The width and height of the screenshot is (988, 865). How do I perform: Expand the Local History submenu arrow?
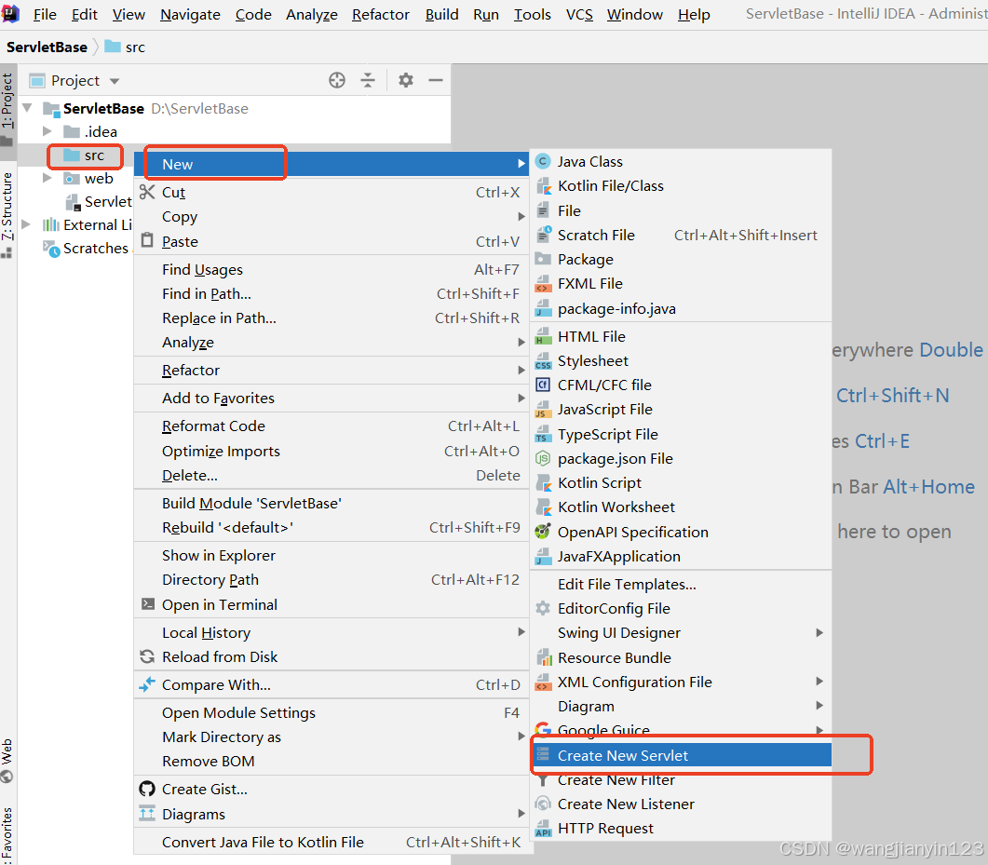tap(521, 632)
